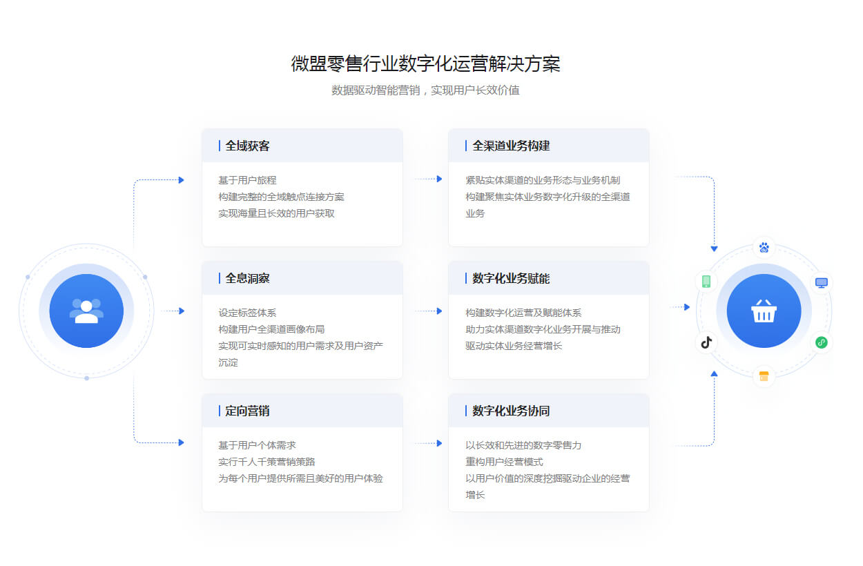This screenshot has height=566, width=863.
Task: Click the shopping basket icon
Action: (x=764, y=311)
